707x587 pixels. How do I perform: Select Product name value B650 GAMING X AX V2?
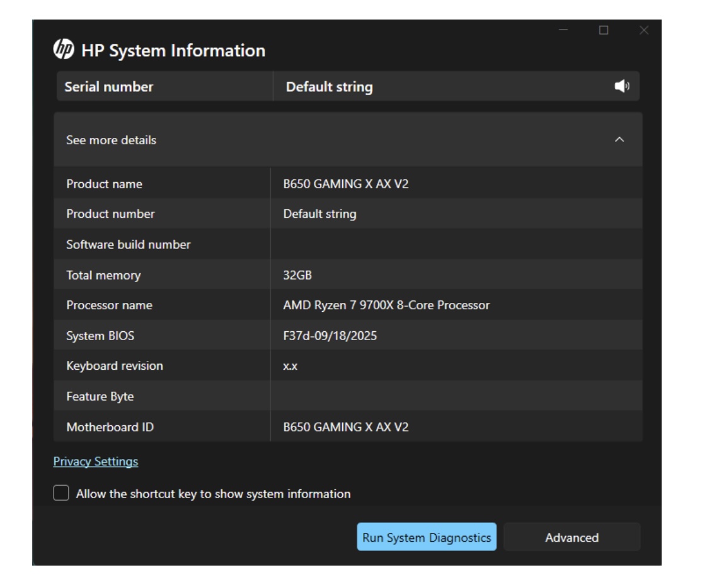(346, 184)
